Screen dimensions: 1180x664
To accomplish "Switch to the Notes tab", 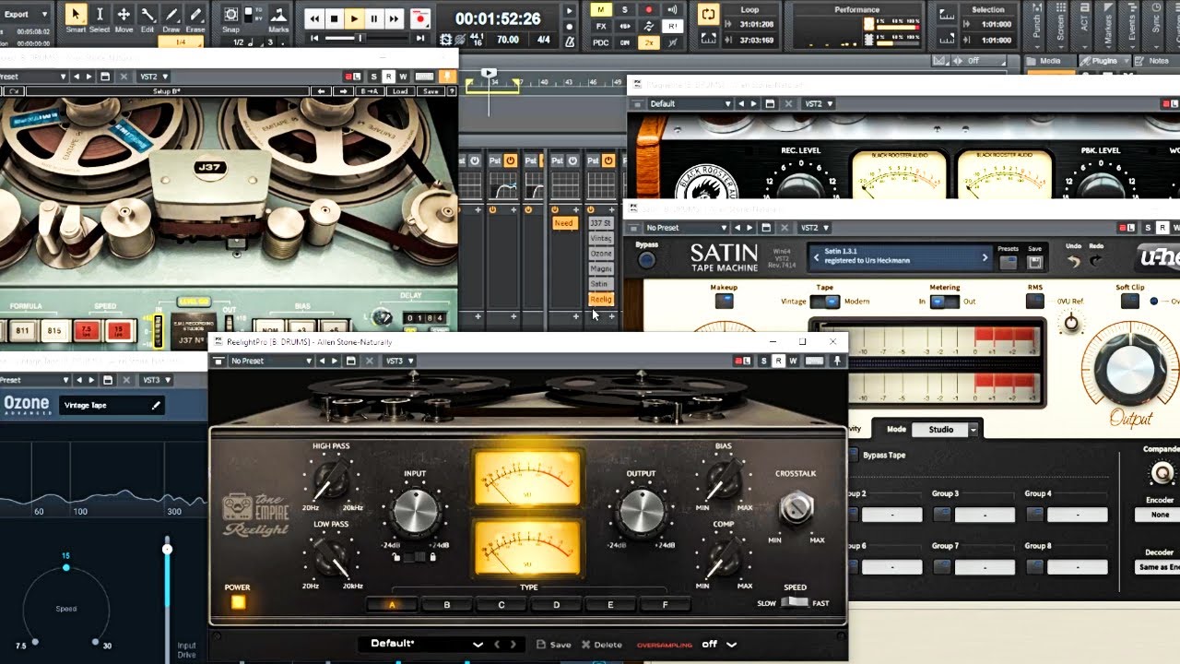I will pyautogui.click(x=1157, y=61).
